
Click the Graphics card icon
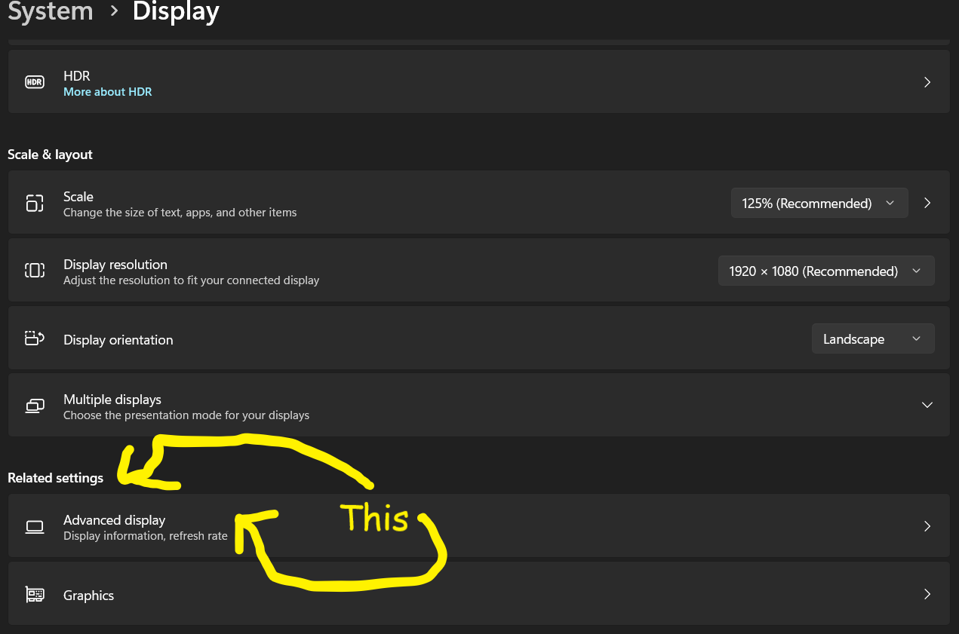pyautogui.click(x=35, y=595)
